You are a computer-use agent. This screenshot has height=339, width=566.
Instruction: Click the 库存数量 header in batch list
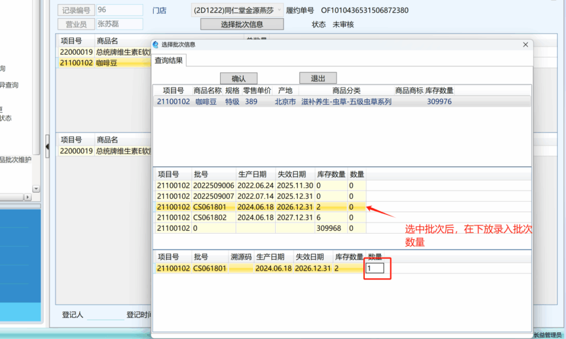point(331,174)
